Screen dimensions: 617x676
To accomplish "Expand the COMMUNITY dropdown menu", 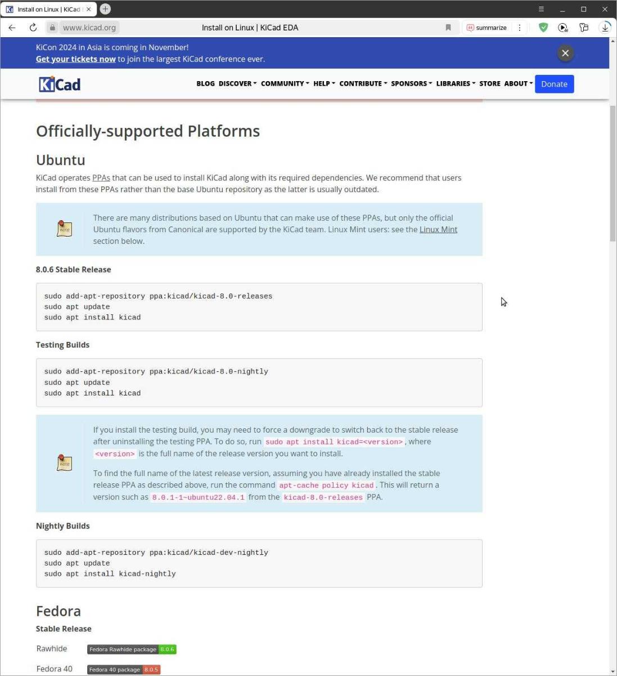I will tap(285, 83).
